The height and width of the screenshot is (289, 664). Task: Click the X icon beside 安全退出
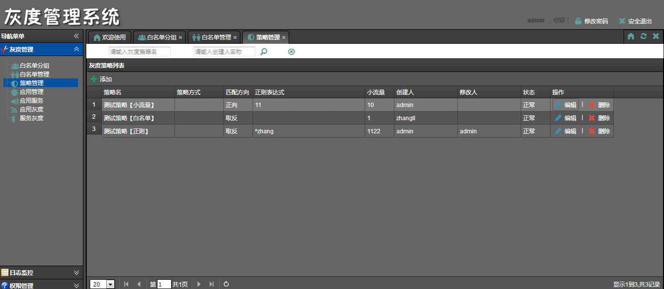pyautogui.click(x=622, y=21)
